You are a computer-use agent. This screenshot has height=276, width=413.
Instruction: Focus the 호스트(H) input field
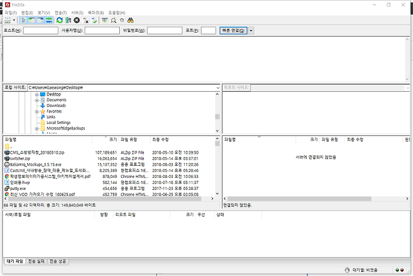pos(41,30)
